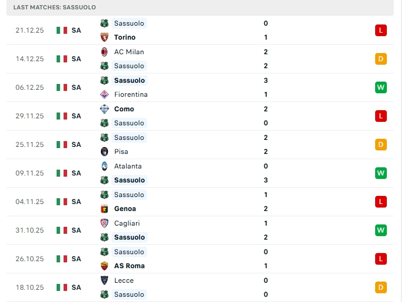Open the Last Matches: Sassuolo header
402x302 pixels.
click(55, 7)
